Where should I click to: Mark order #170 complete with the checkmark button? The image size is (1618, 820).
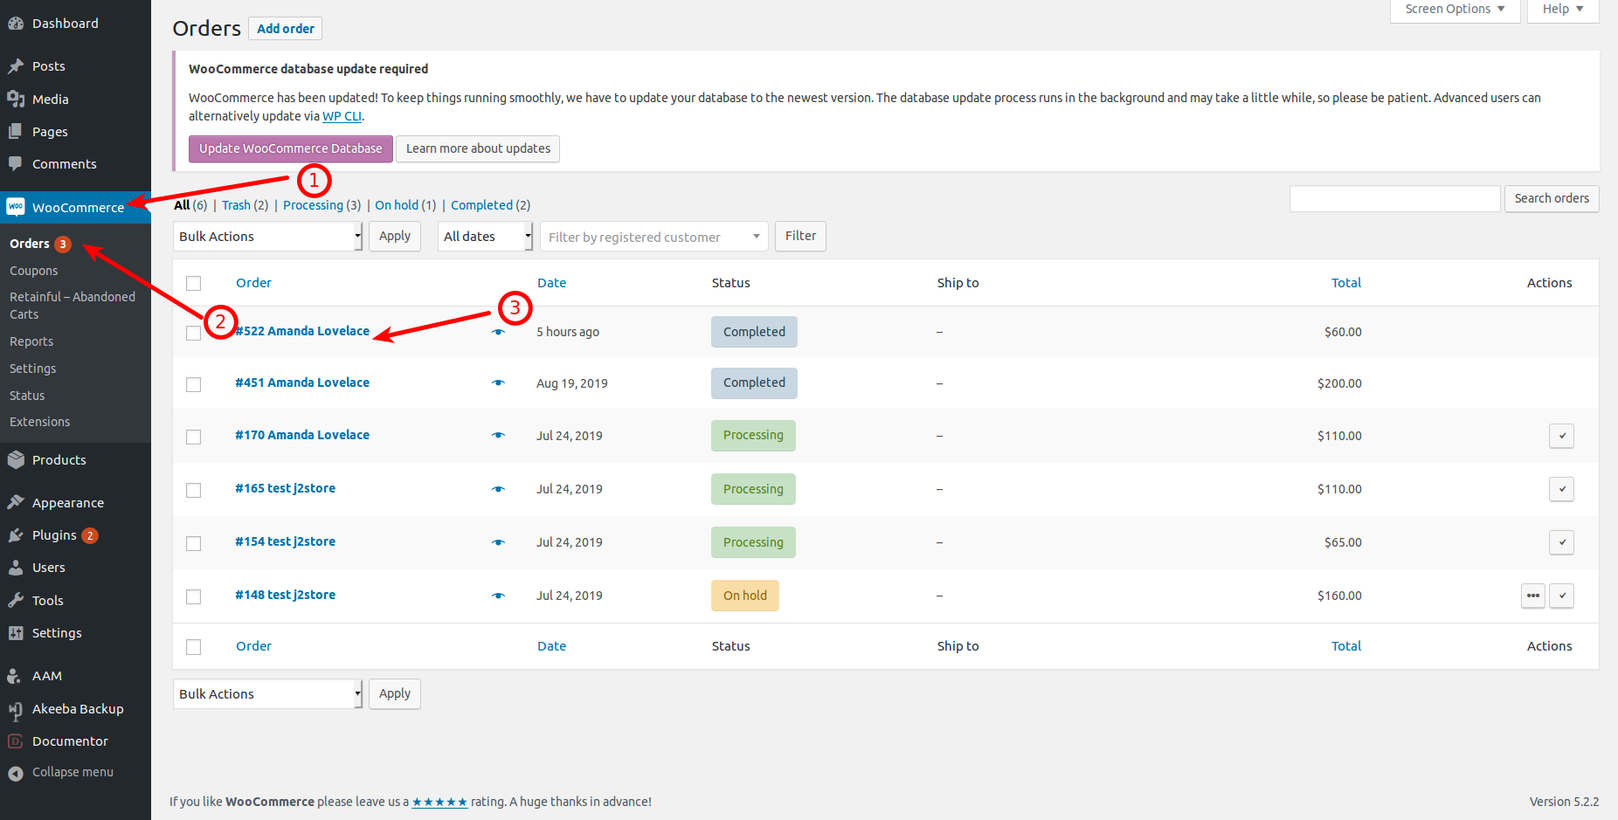point(1561,436)
